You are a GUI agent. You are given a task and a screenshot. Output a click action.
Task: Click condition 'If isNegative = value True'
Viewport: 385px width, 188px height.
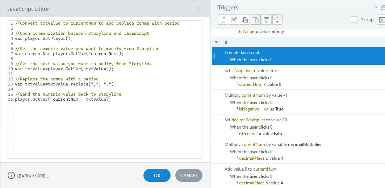tap(259, 109)
